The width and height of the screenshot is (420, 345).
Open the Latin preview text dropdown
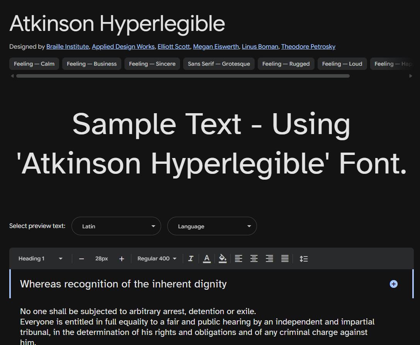point(116,226)
